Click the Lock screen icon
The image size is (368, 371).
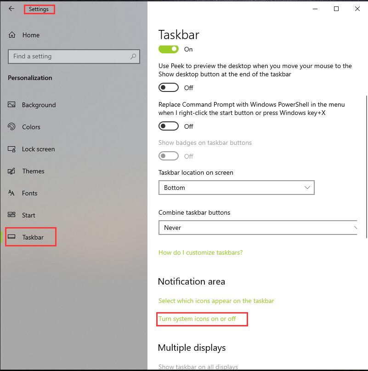coord(11,149)
